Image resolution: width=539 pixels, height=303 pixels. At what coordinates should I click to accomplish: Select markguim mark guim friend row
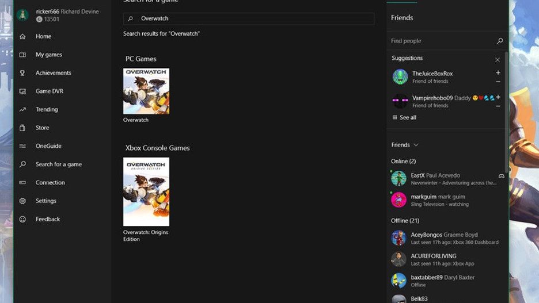click(x=447, y=200)
